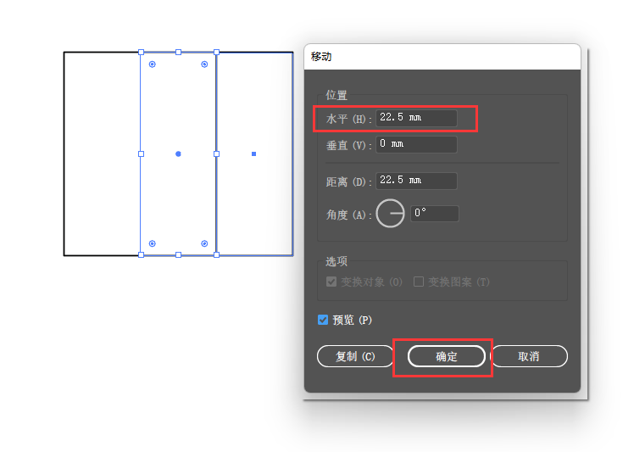Click the top-left corner radius widget

point(152,64)
